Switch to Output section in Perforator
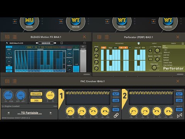 (x=154, y=44)
